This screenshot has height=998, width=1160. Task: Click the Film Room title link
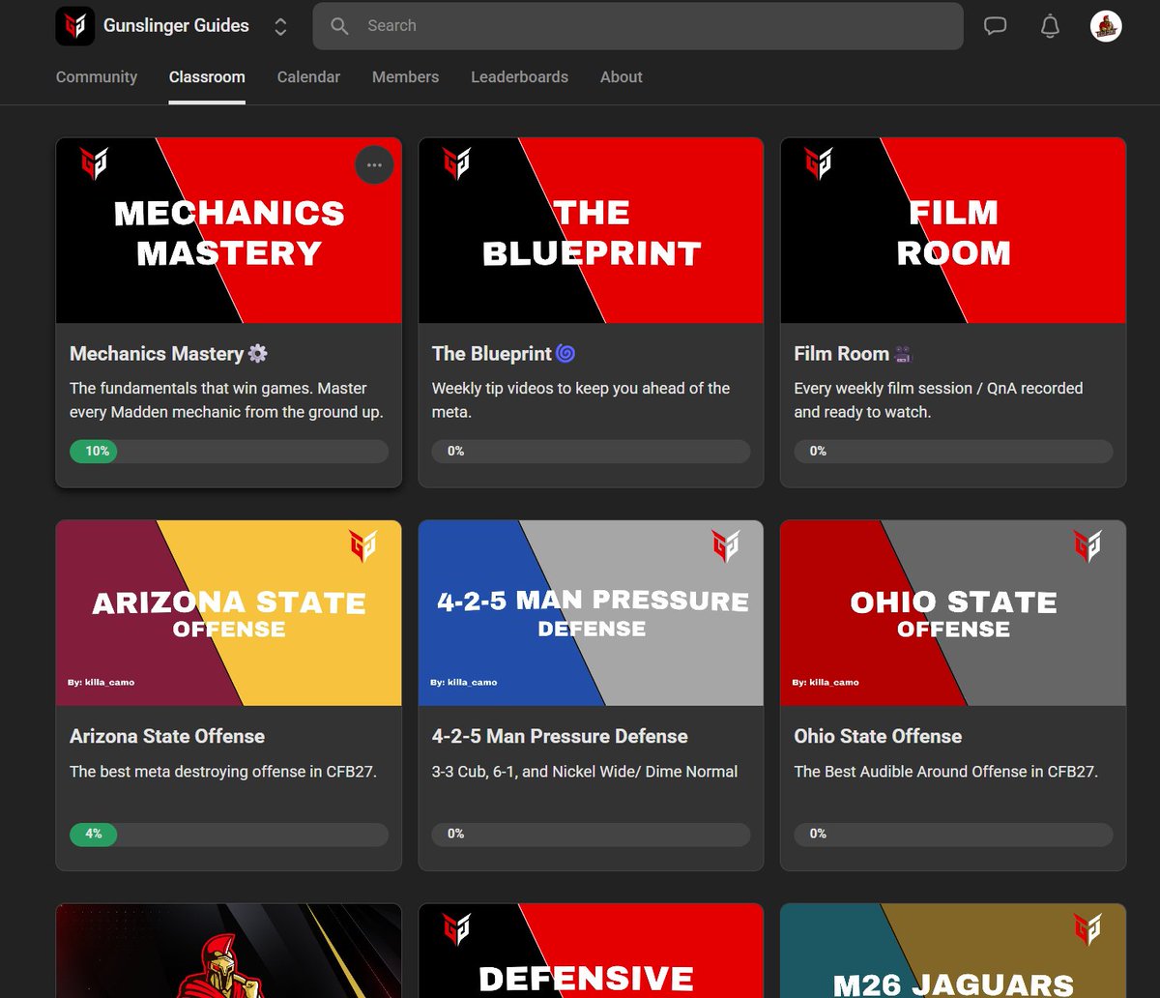click(841, 354)
